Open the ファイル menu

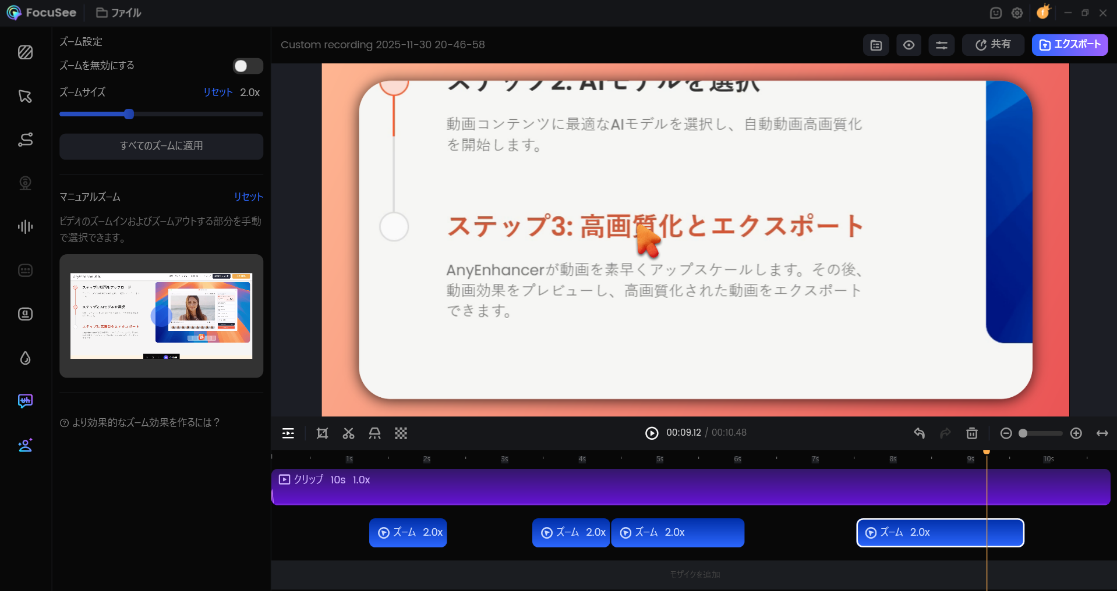pyautogui.click(x=119, y=13)
